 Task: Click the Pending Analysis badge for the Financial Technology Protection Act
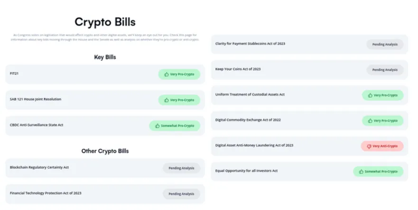tap(181, 194)
